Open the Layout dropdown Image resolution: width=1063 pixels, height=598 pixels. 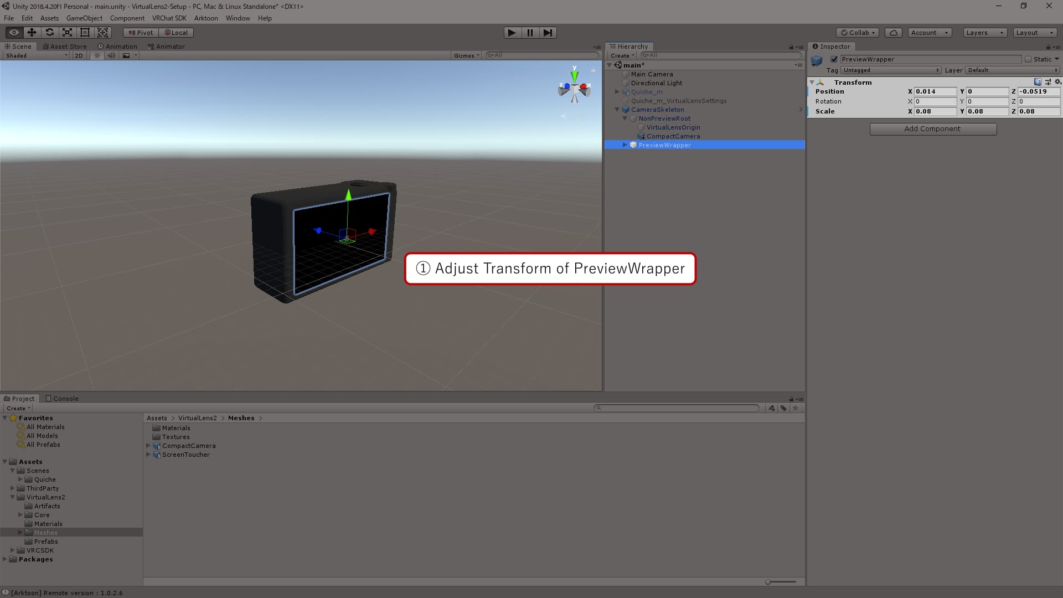tap(1035, 33)
